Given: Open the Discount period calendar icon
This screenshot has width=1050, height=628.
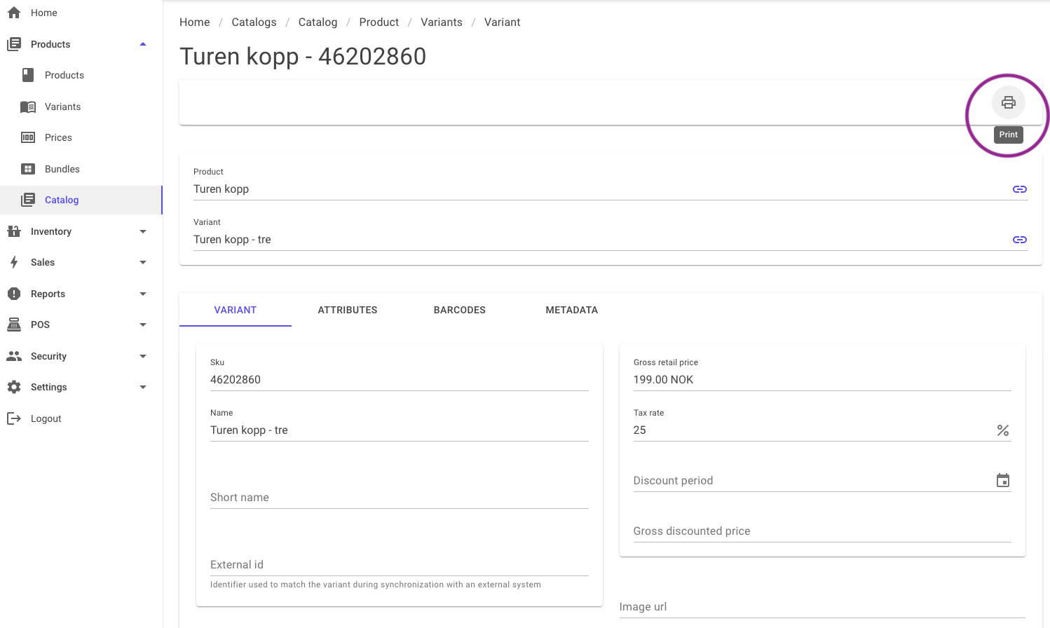Looking at the screenshot, I should click(1003, 480).
